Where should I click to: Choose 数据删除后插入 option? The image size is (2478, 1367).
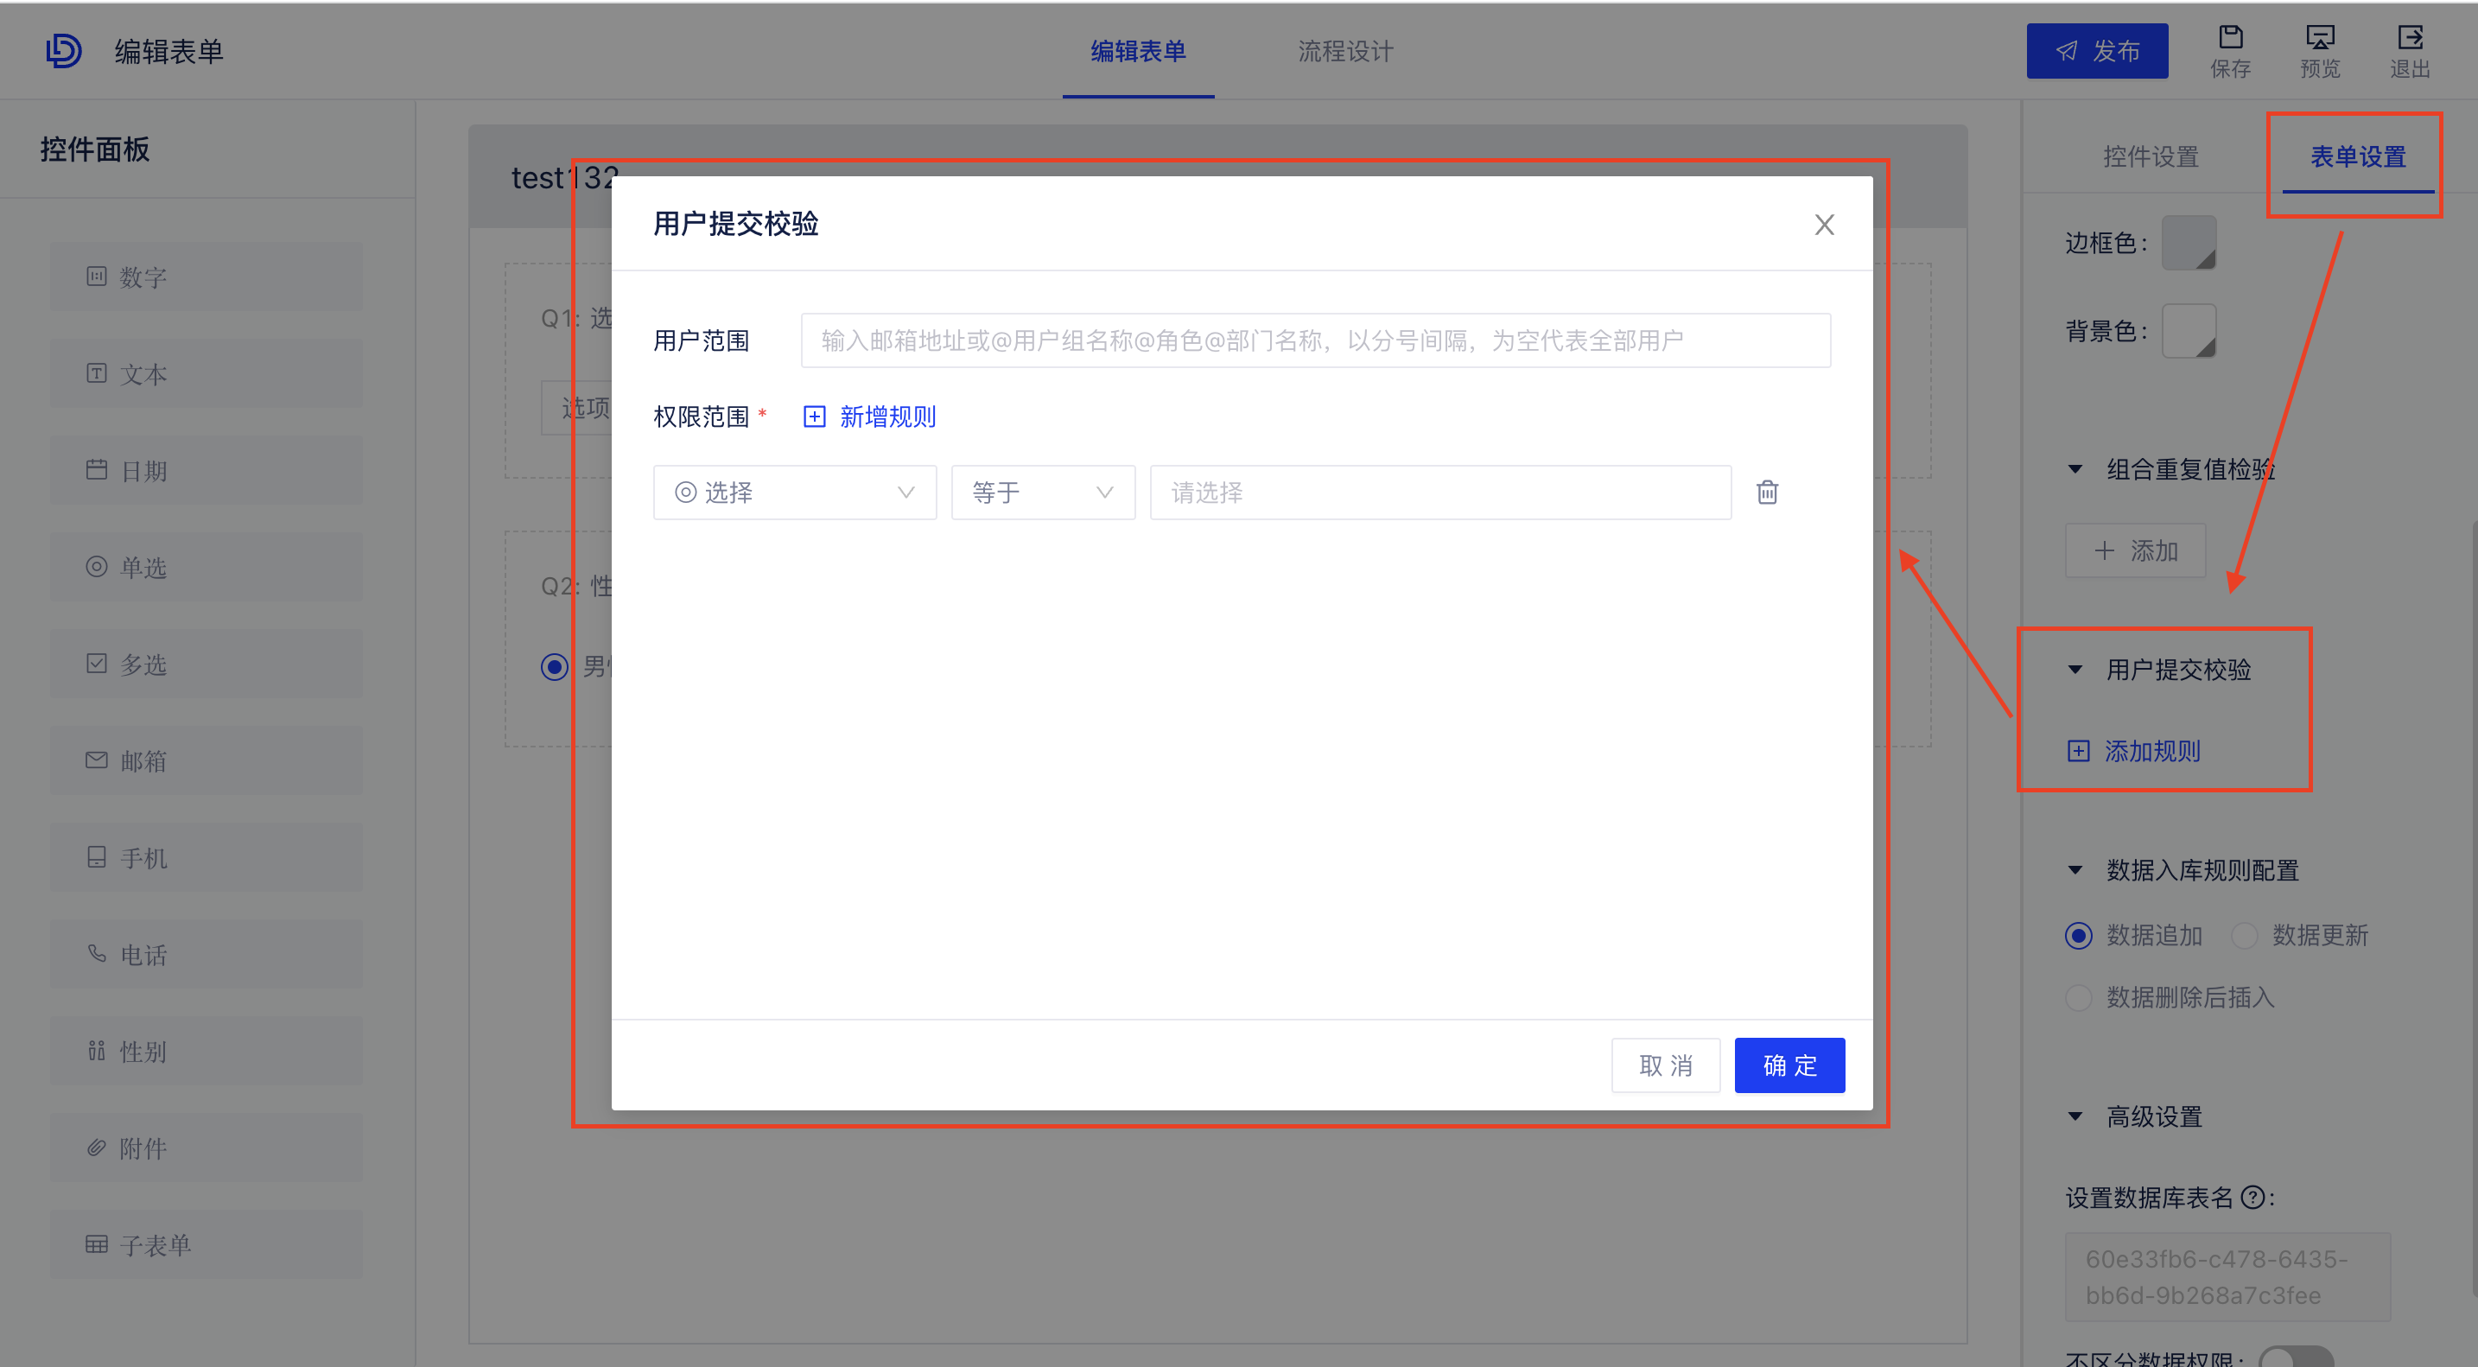coord(2079,997)
